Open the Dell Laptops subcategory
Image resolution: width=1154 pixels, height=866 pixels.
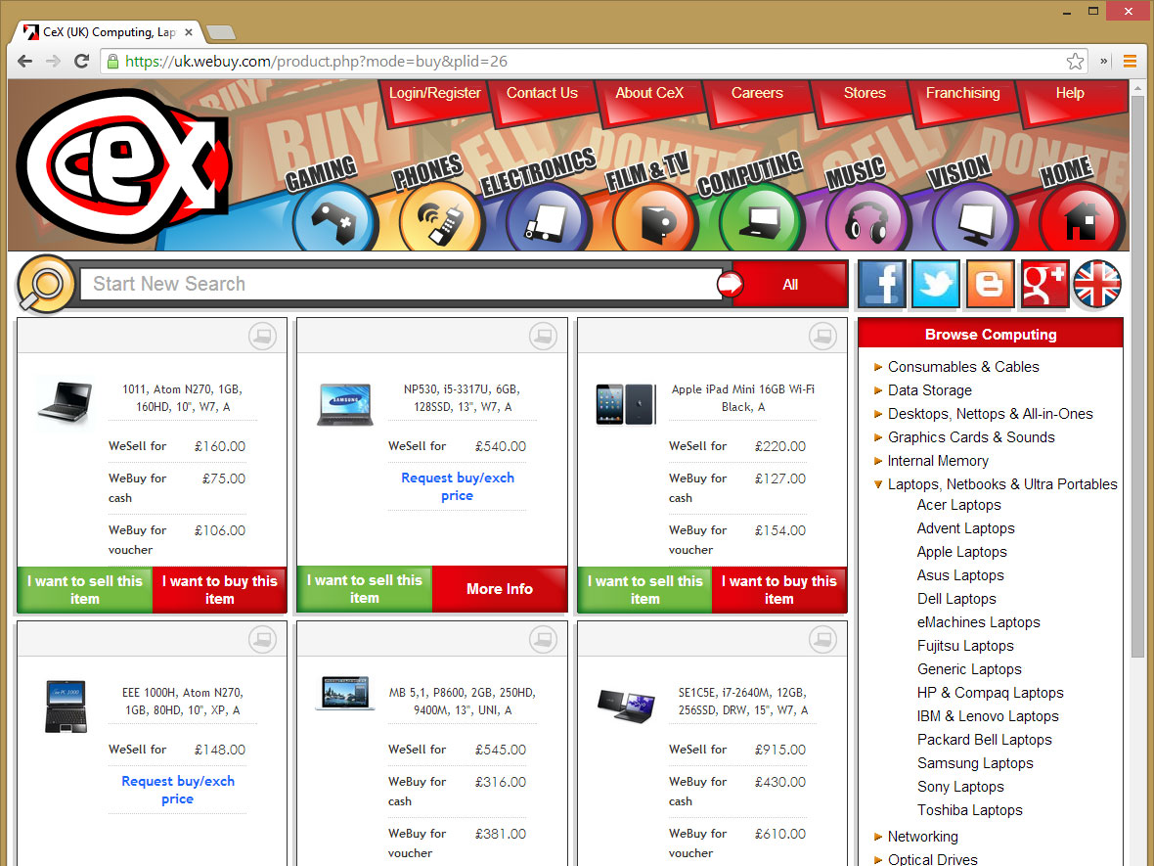(956, 599)
